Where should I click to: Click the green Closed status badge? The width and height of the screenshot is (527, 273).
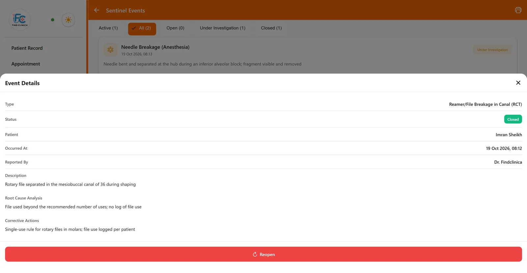click(x=513, y=119)
